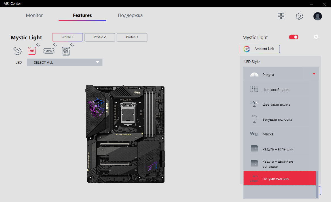331x202 pixels.
Task: Switch to the Features tab
Action: pos(82,15)
